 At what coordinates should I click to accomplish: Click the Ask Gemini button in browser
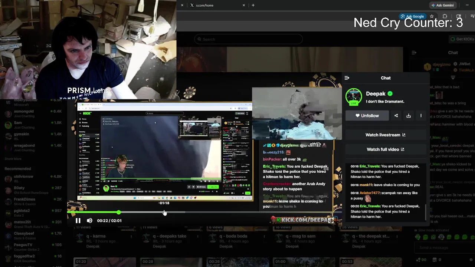(442, 5)
